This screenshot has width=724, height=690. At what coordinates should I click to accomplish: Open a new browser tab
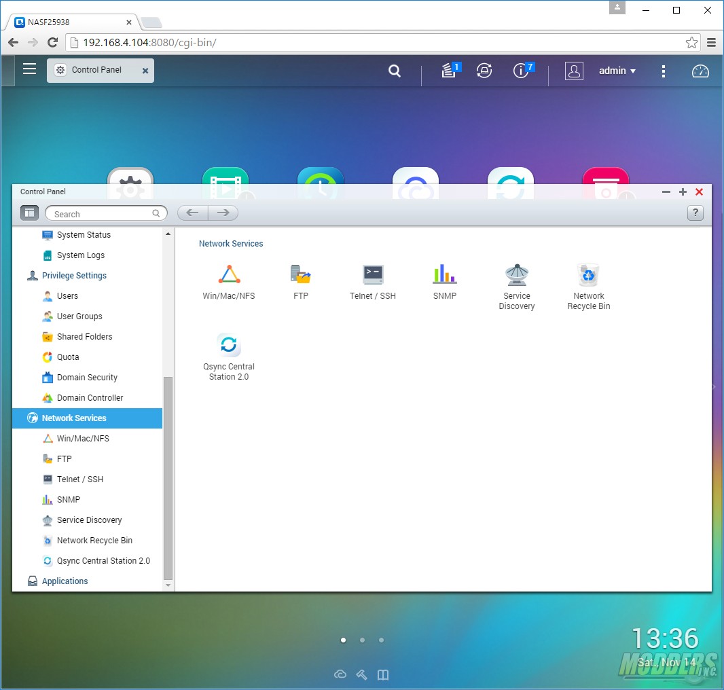point(151,22)
